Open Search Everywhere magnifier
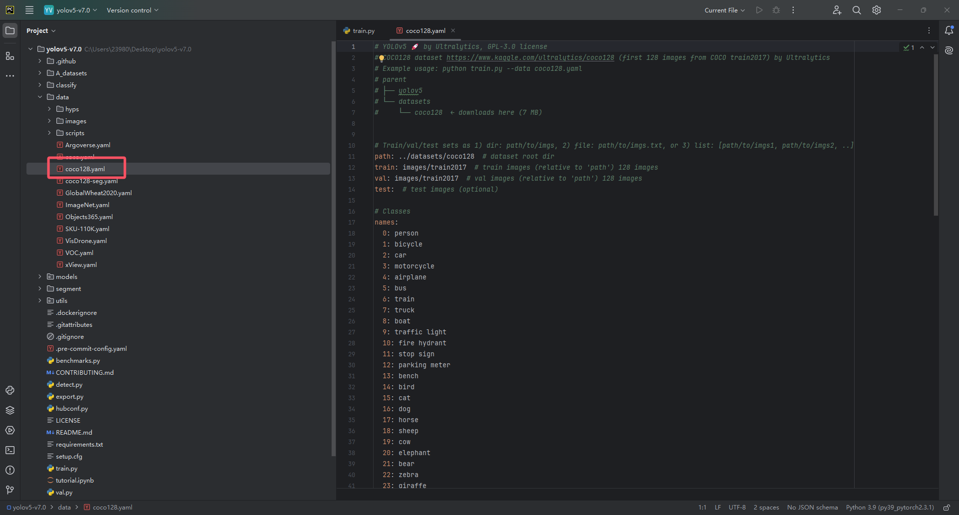Image resolution: width=959 pixels, height=515 pixels. click(857, 10)
